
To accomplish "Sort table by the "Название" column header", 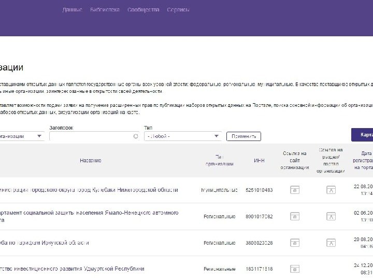I will click(91, 161).
